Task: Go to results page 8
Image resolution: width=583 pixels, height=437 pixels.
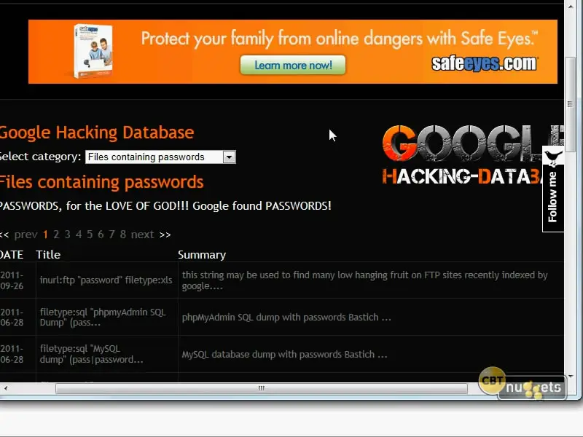Action: (123, 235)
